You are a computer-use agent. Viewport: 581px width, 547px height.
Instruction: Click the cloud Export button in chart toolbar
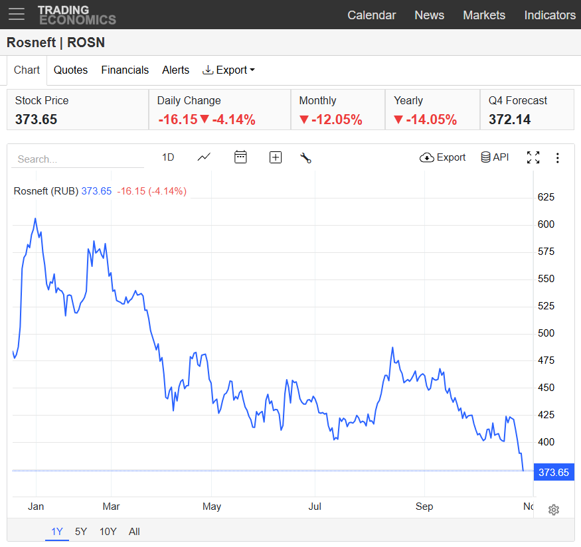(442, 157)
